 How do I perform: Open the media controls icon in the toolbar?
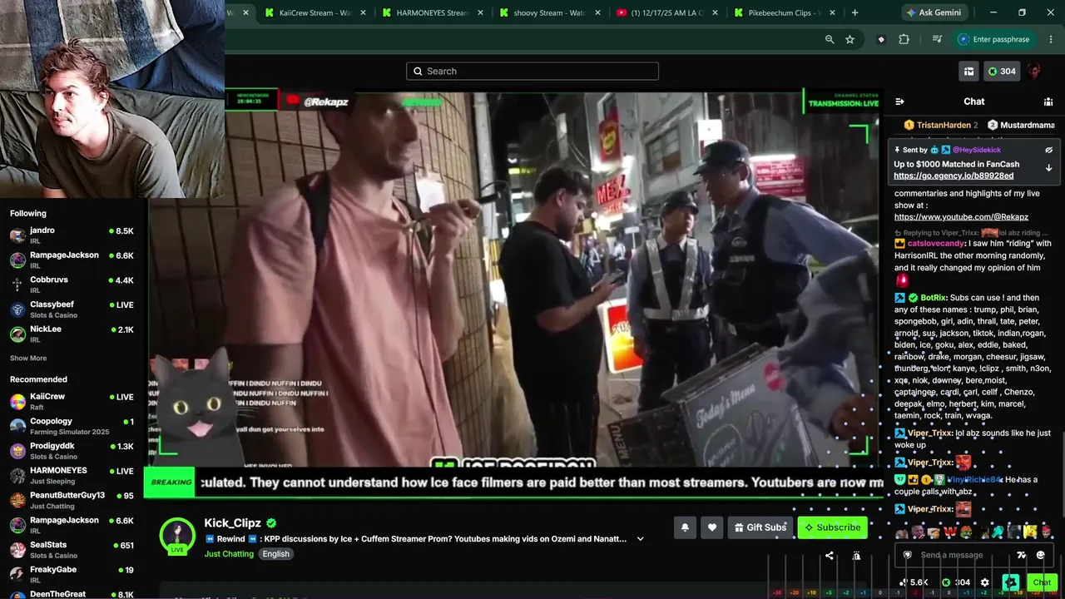click(937, 39)
